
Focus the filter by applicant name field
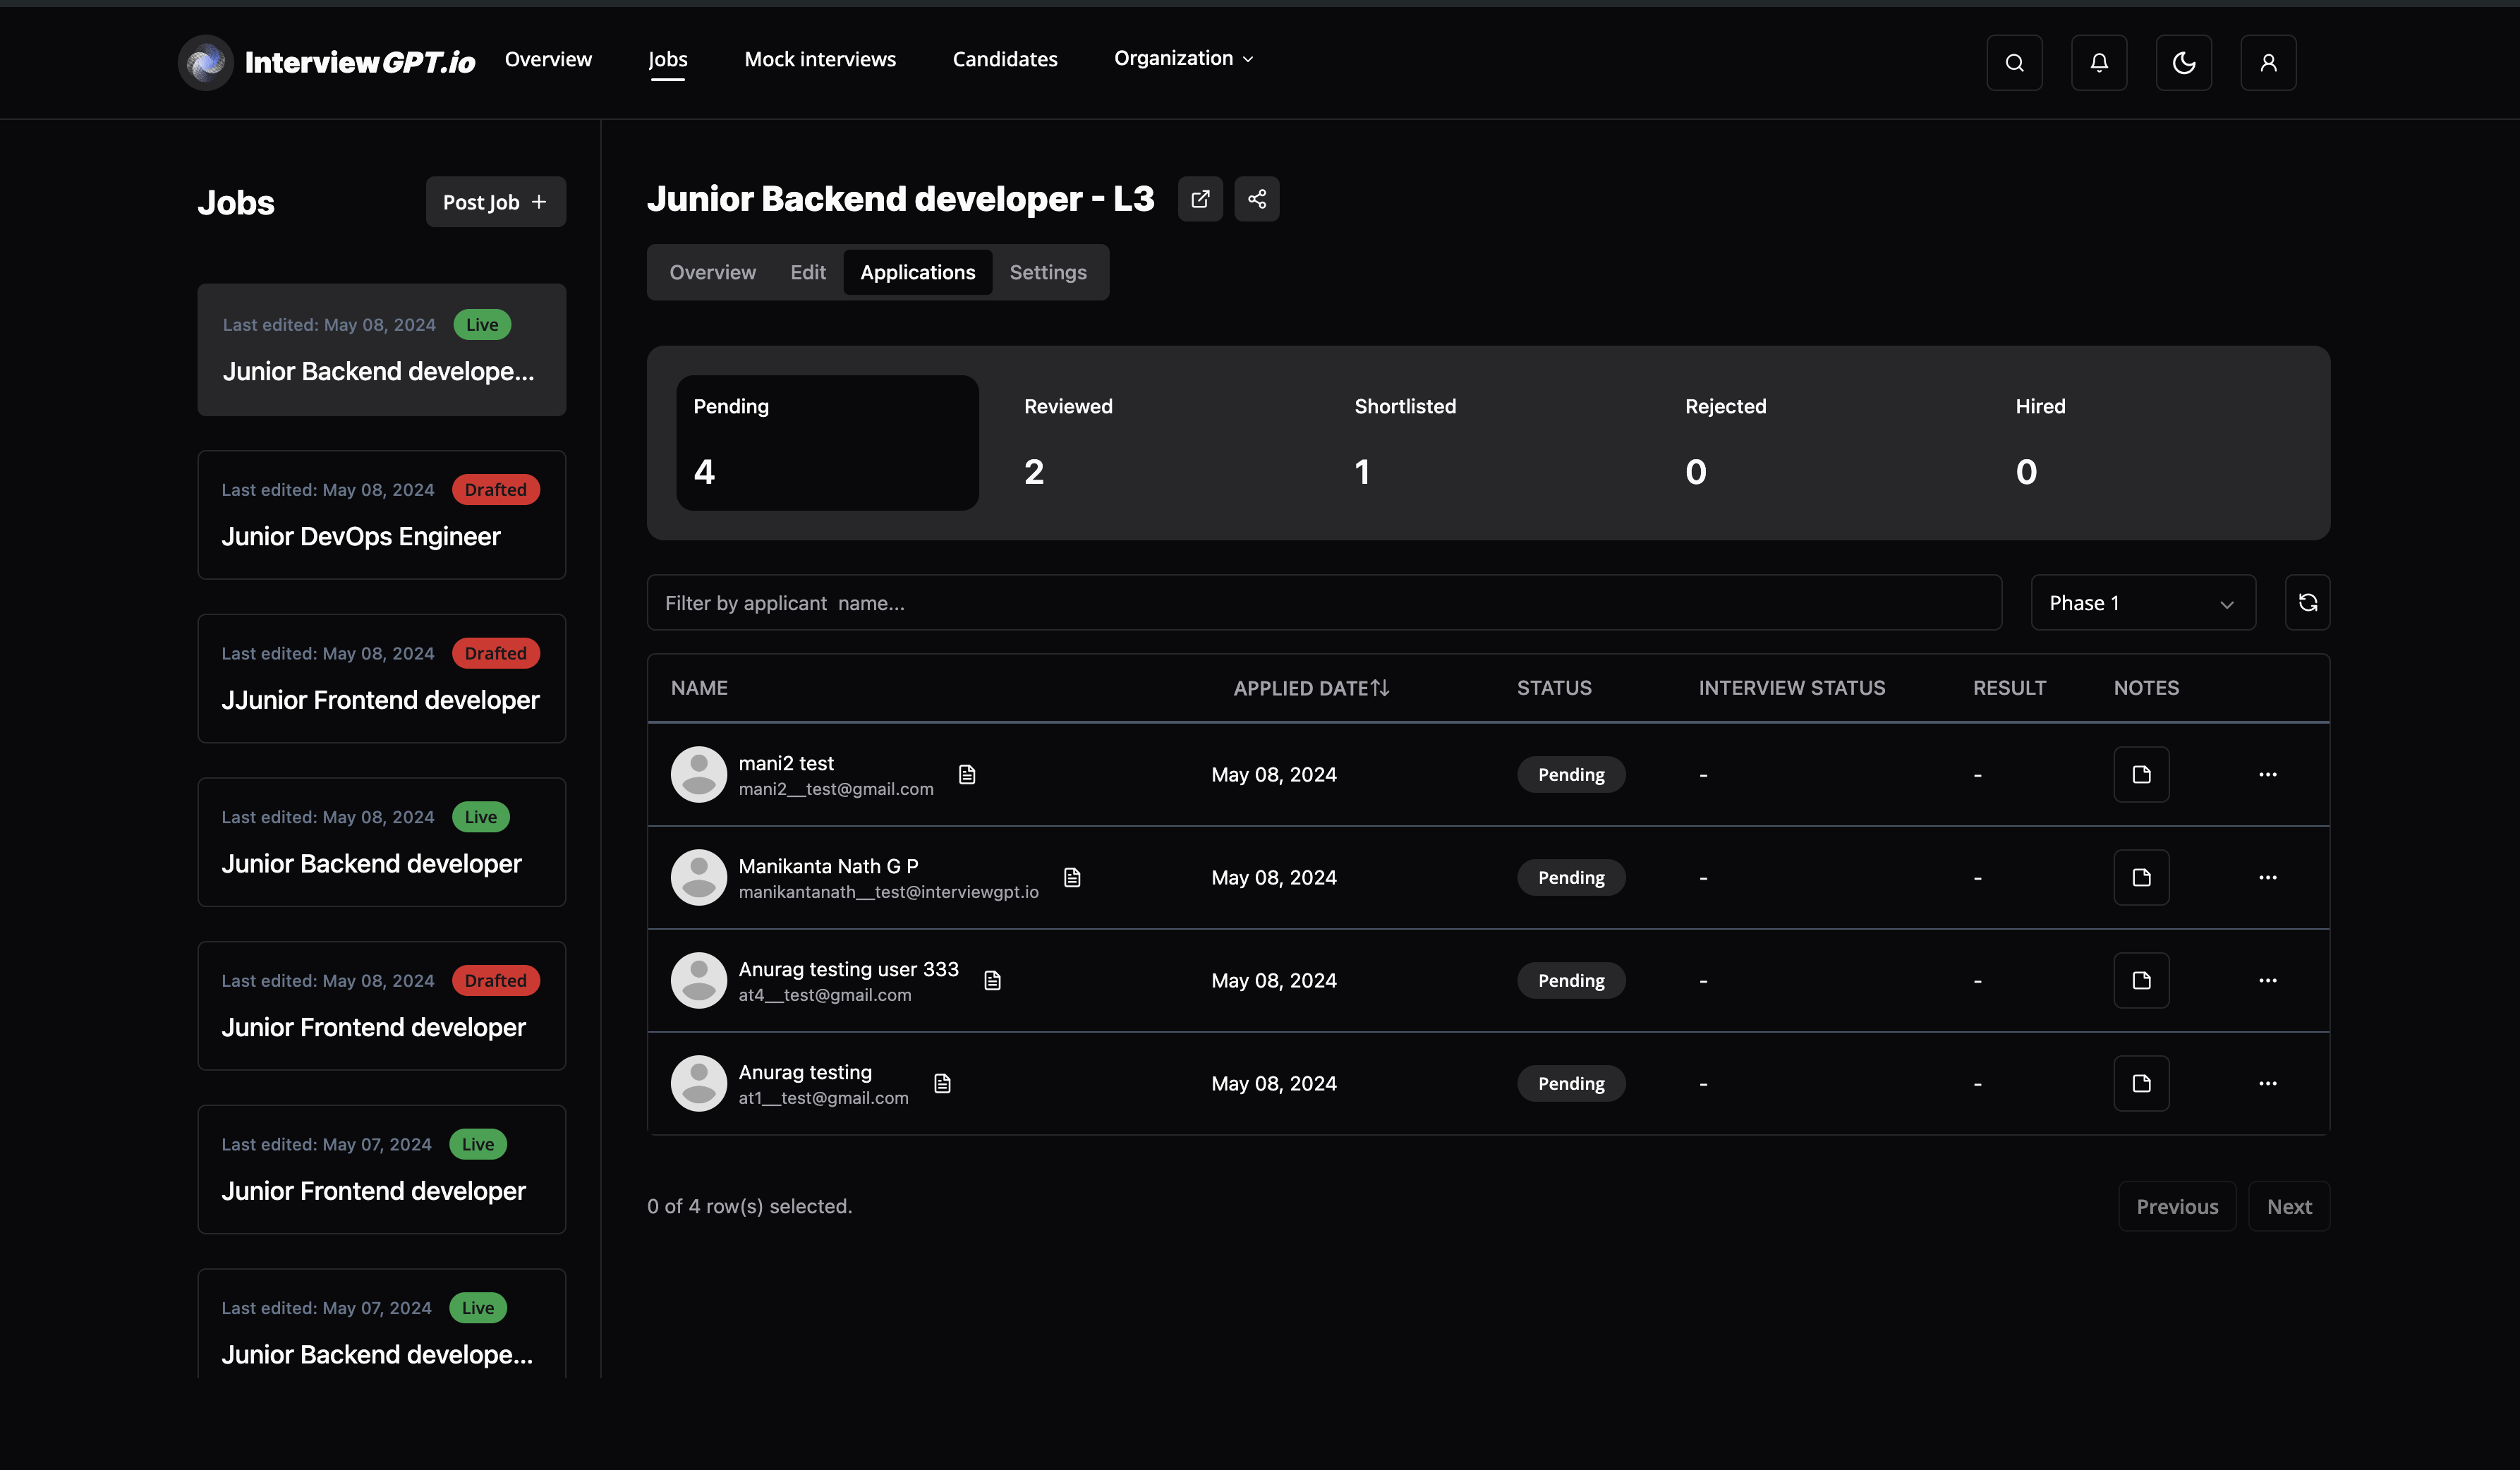pyautogui.click(x=1323, y=603)
